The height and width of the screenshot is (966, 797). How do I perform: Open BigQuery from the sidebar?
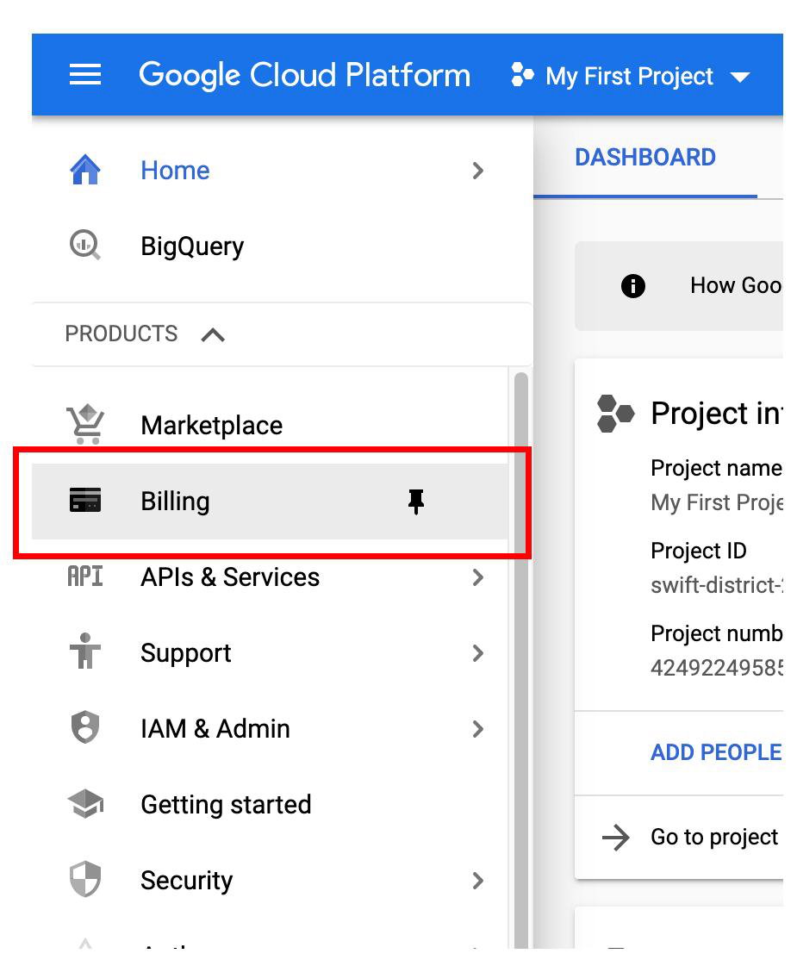[x=192, y=246]
